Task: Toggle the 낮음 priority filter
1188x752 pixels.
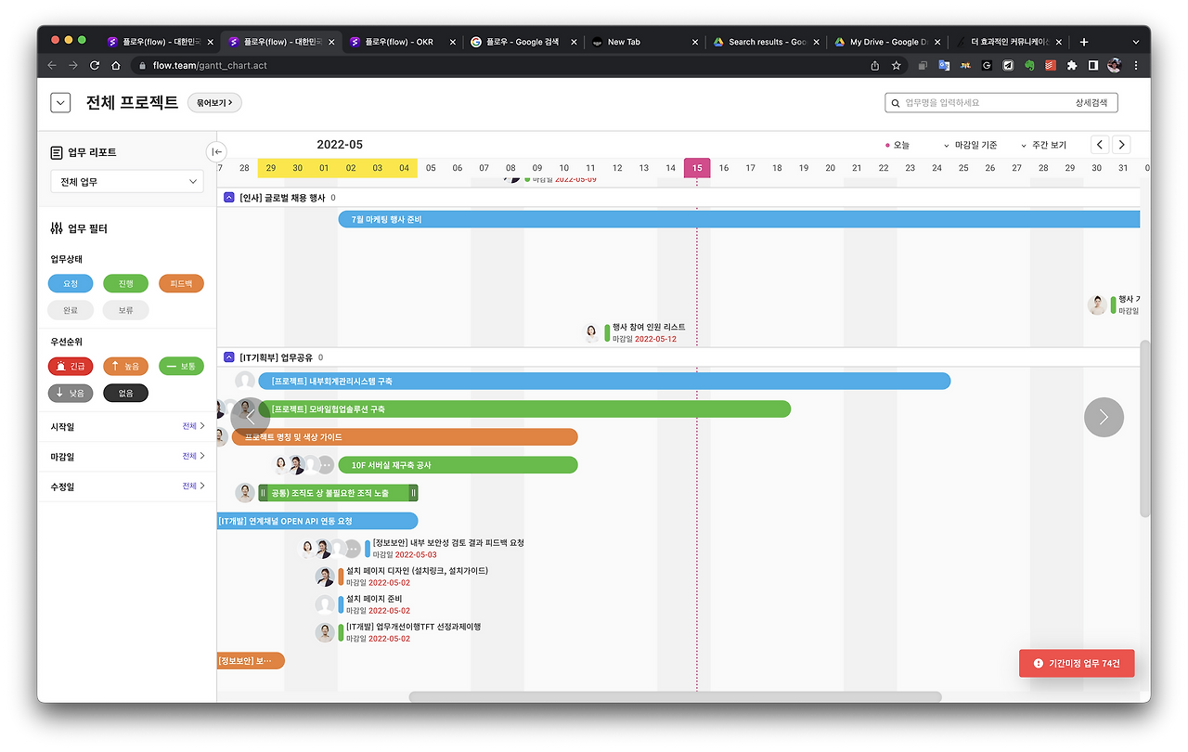Action: (x=71, y=394)
